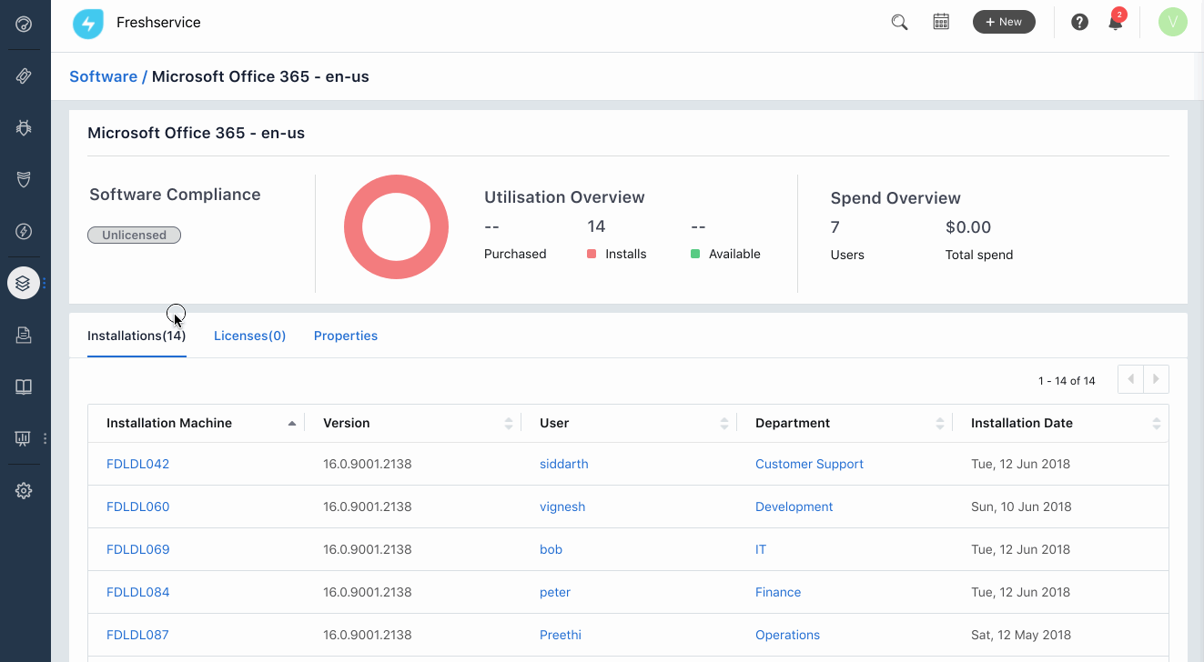The image size is (1204, 662).
Task: Open the notifications bell
Action: point(1115,21)
